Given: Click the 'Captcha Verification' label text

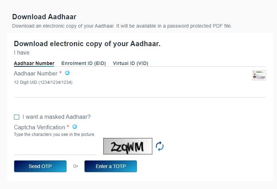Looking at the screenshot, I should coord(39,127).
